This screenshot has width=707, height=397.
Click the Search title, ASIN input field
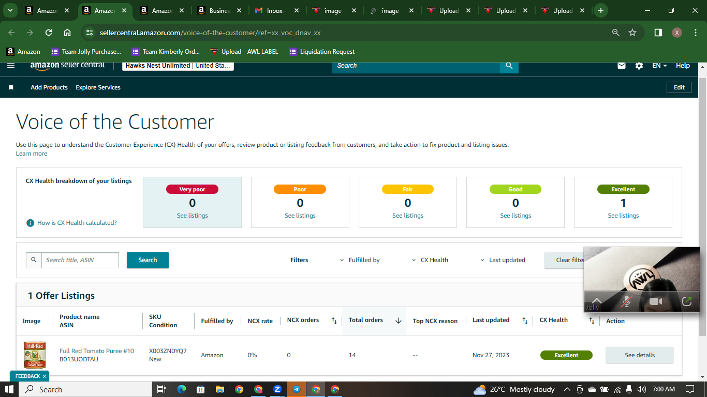point(80,260)
